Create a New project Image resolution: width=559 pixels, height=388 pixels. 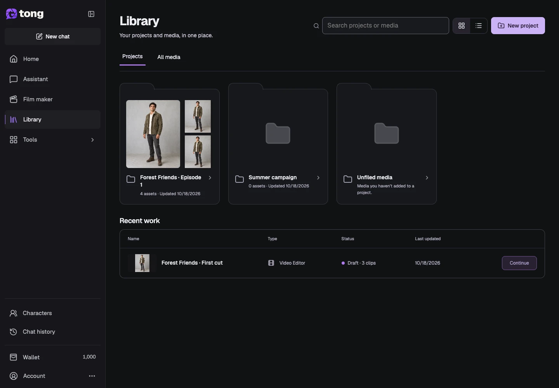click(518, 26)
